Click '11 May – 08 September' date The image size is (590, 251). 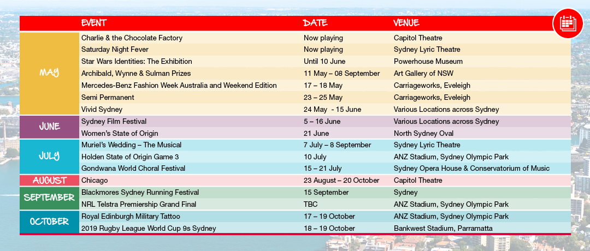coord(341,73)
